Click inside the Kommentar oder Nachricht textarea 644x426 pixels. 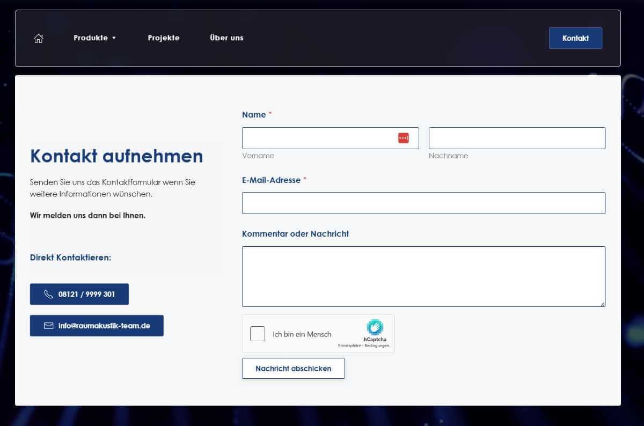coord(423,276)
